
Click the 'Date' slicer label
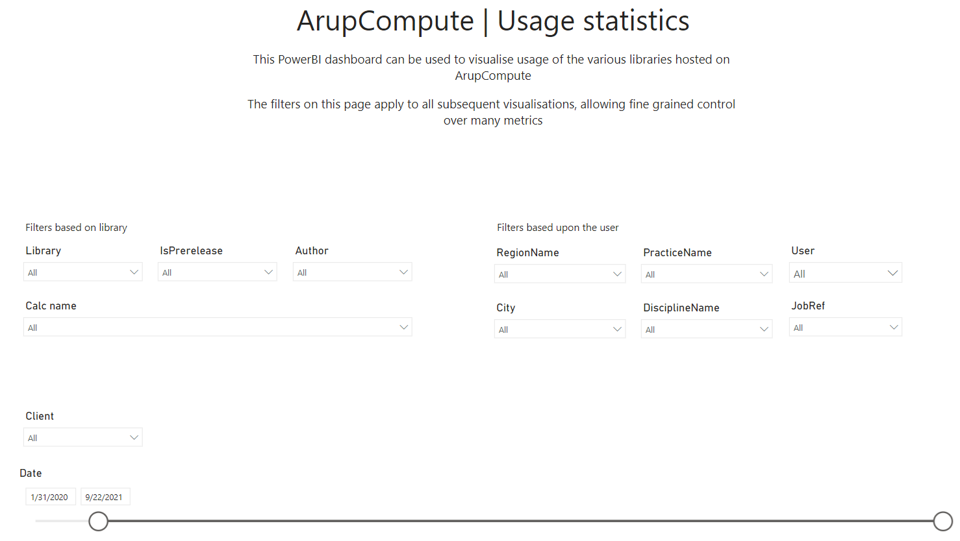[31, 474]
